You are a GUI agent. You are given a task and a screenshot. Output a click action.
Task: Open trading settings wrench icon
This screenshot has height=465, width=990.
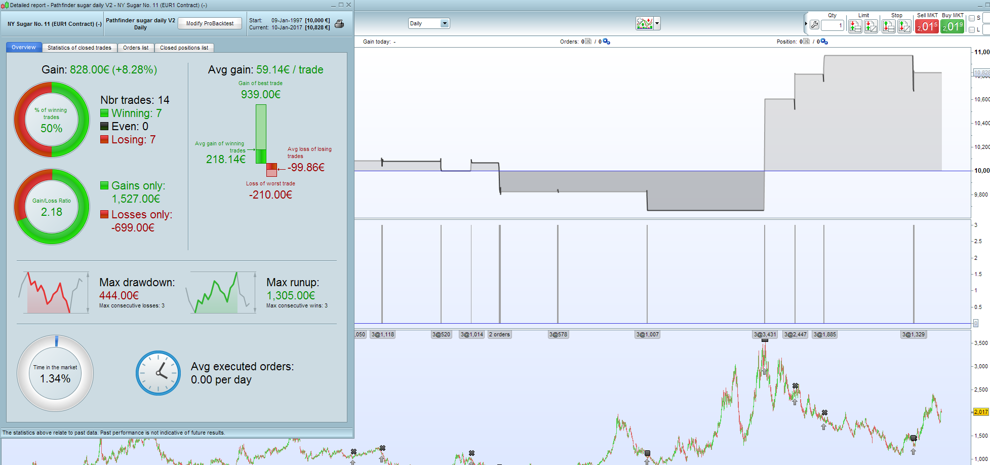[814, 25]
